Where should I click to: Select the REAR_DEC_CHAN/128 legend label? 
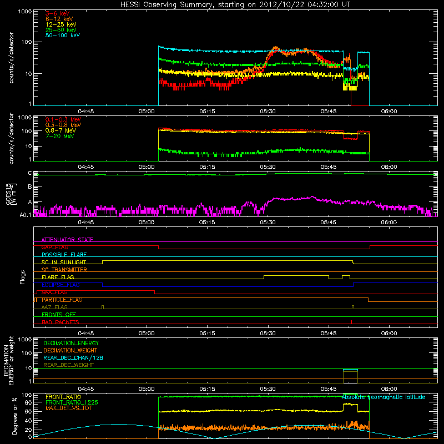[73, 358]
